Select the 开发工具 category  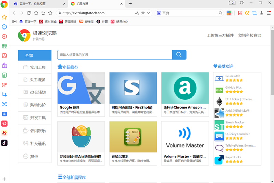(35, 118)
